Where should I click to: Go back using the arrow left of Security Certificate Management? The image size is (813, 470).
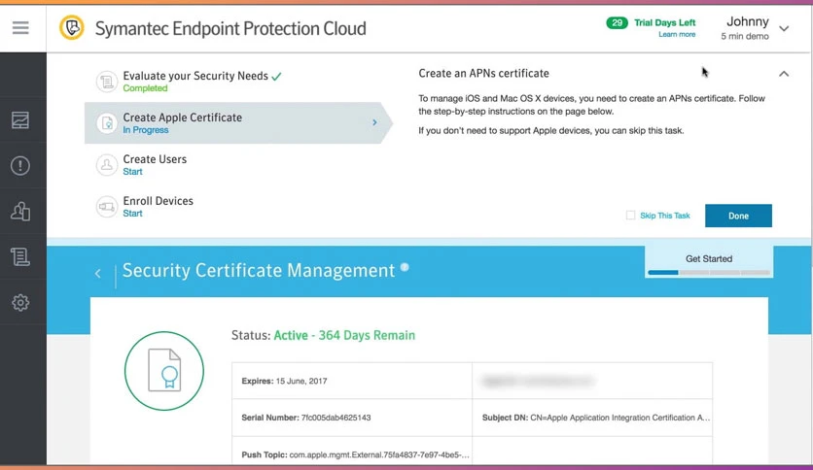click(x=98, y=273)
